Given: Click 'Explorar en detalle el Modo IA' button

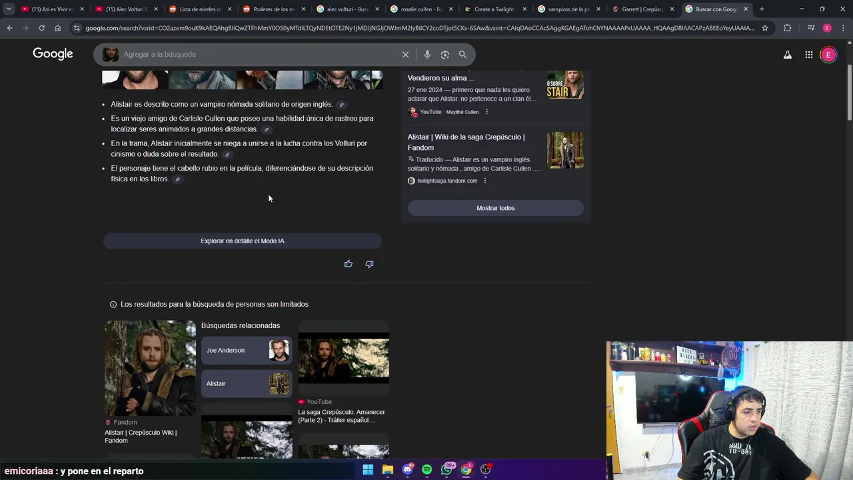Looking at the screenshot, I should [243, 241].
